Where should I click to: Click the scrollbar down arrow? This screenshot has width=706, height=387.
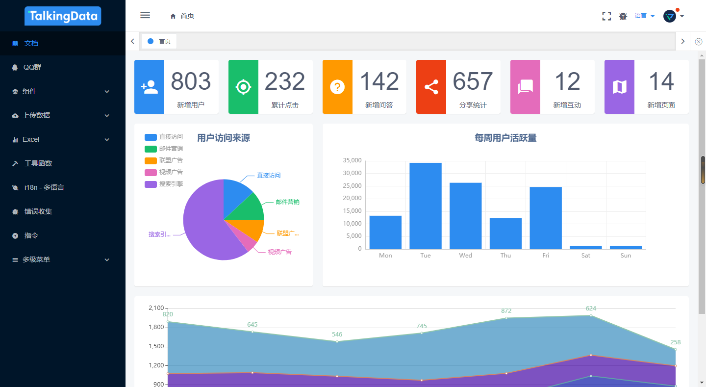pyautogui.click(x=702, y=382)
